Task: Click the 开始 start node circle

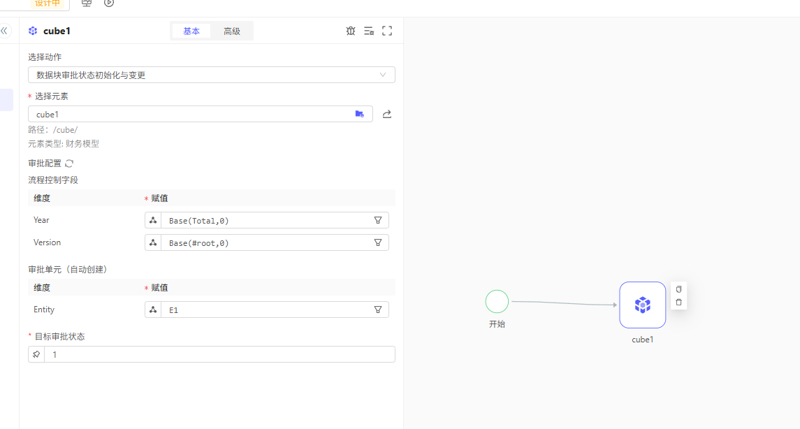Action: pos(497,302)
